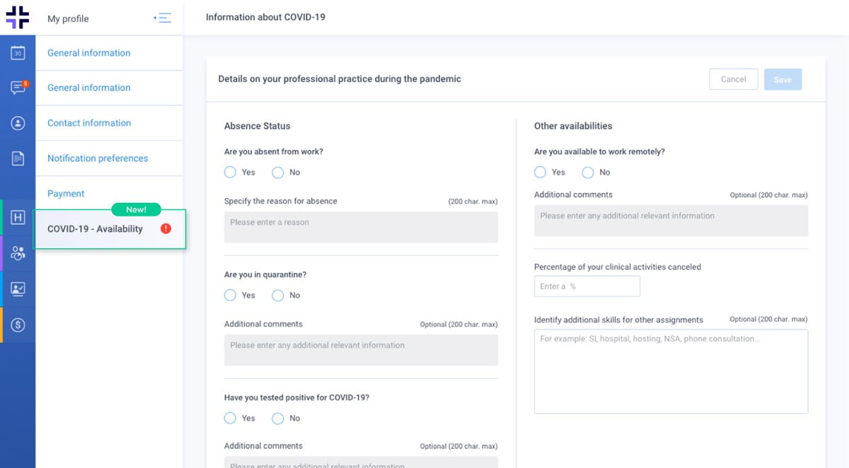Open the team members icon
The width and height of the screenshot is (849, 468).
click(x=18, y=252)
